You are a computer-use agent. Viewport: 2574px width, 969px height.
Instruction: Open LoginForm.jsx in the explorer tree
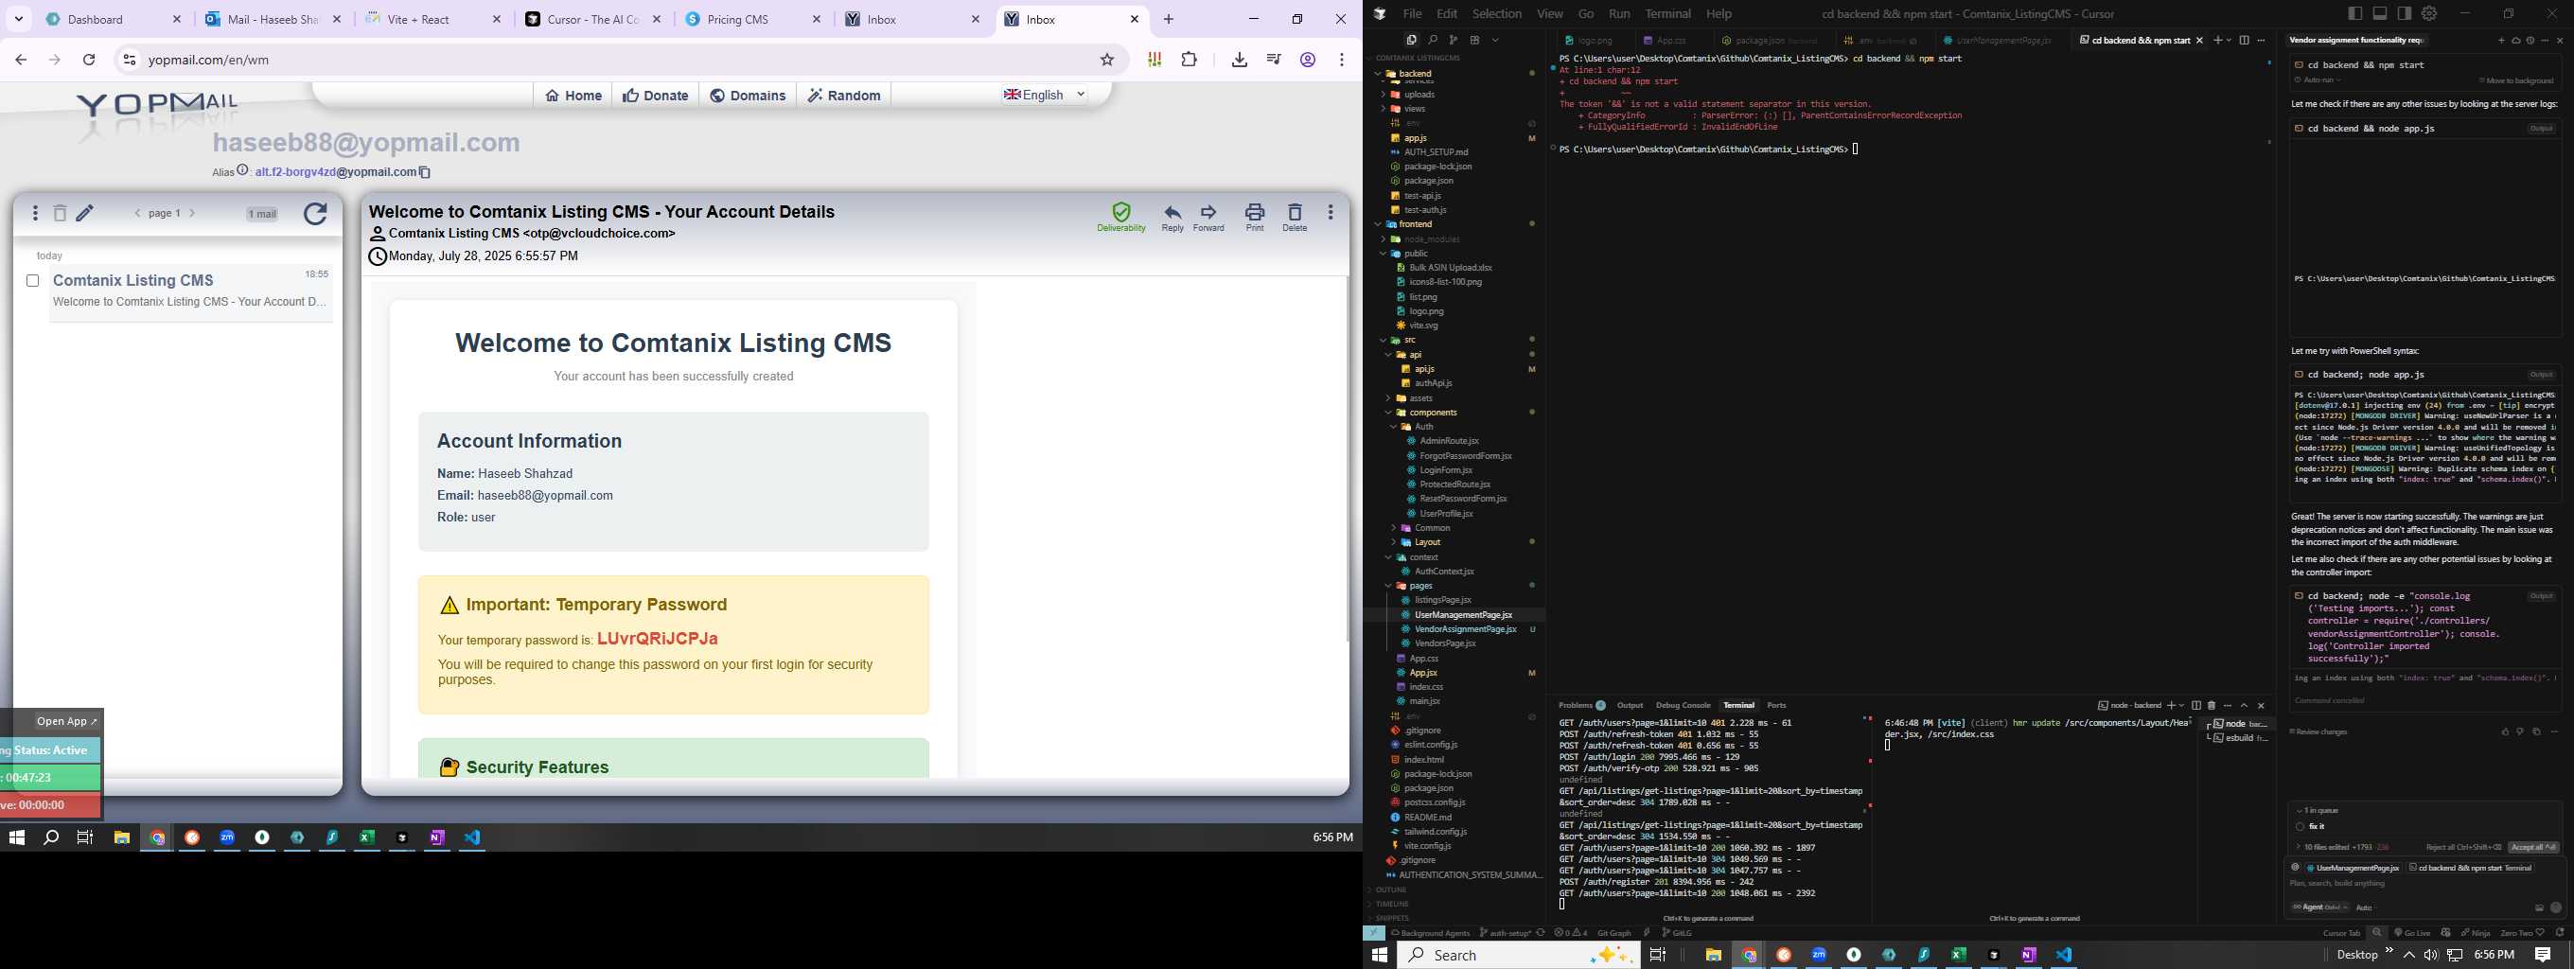click(x=1446, y=470)
